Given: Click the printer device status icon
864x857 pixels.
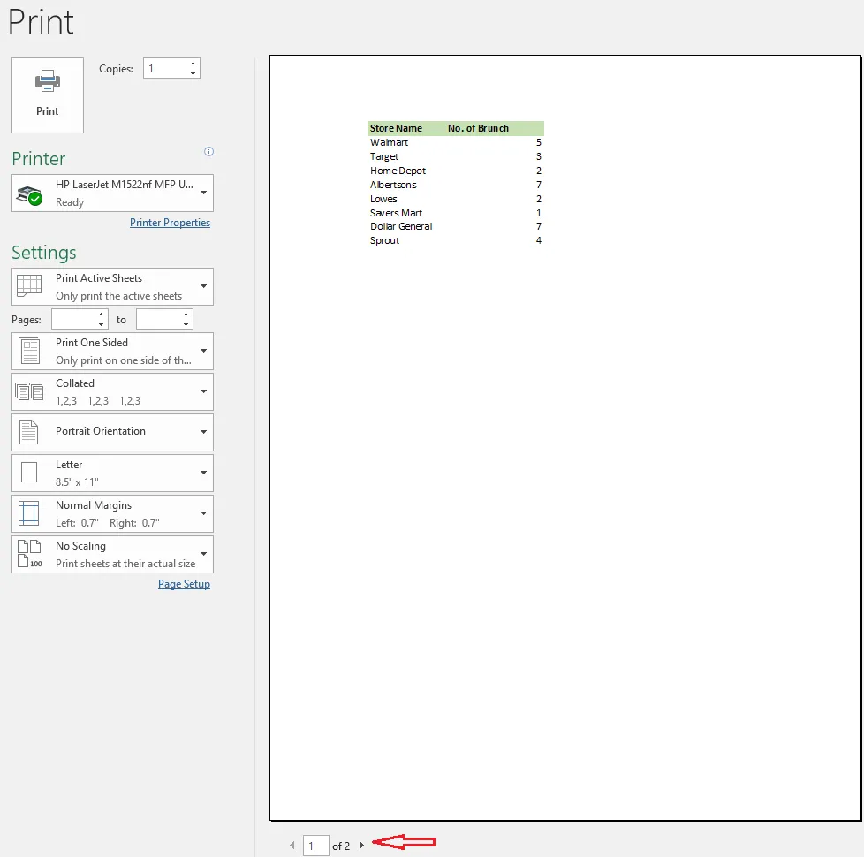Looking at the screenshot, I should (x=29, y=195).
